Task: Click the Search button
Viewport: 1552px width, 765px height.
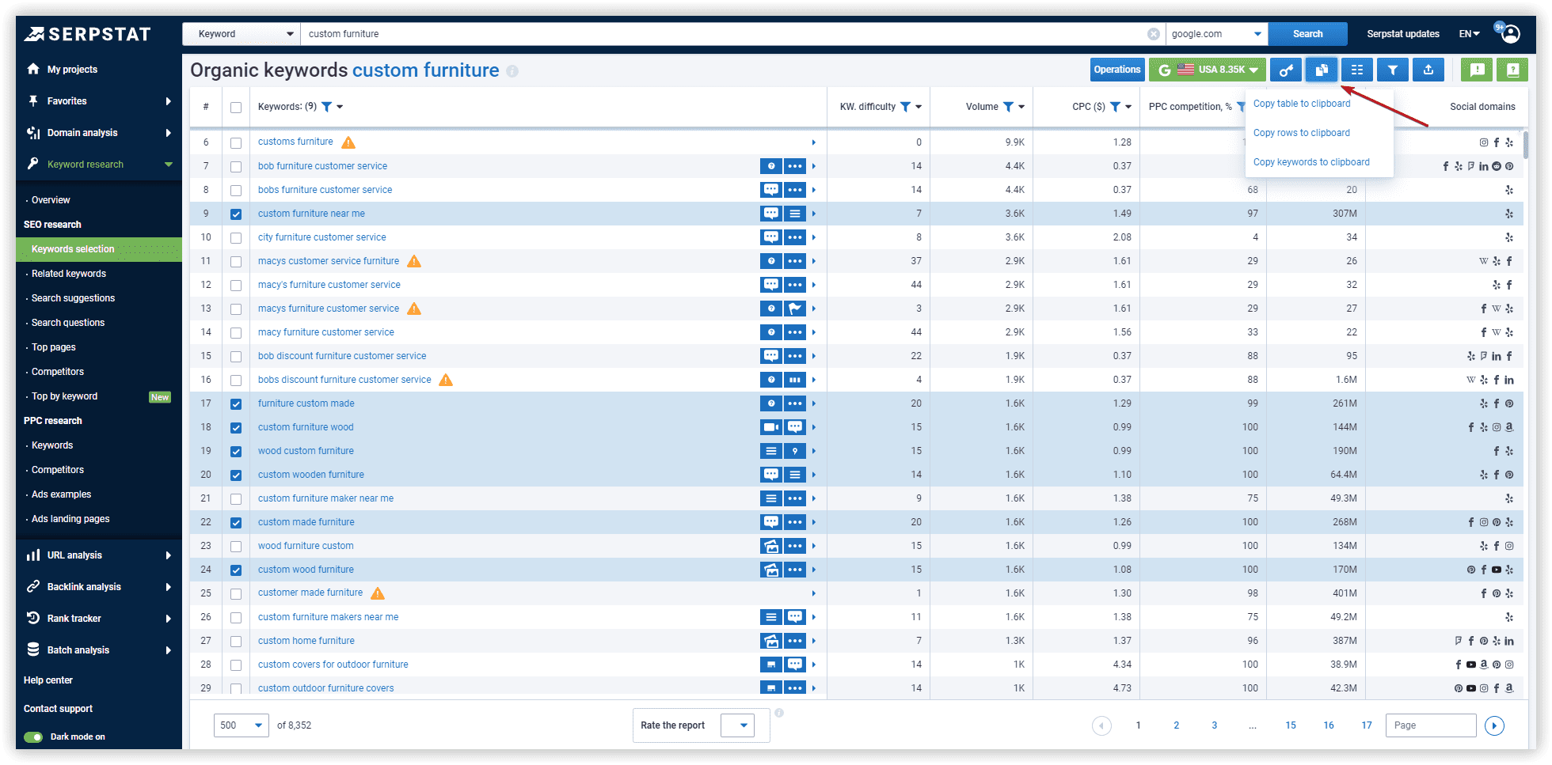Action: pyautogui.click(x=1308, y=34)
